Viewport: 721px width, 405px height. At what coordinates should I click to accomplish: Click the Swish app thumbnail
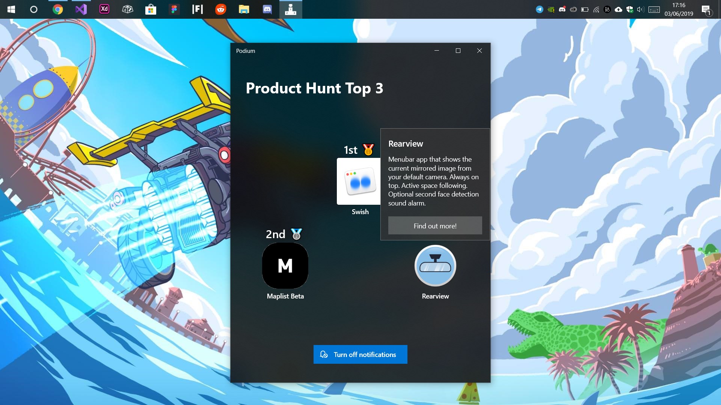[x=359, y=181]
